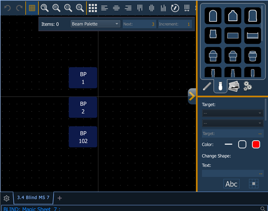This screenshot has width=268, height=211.
Task: Select the BP 102 object
Action: pyautogui.click(x=83, y=137)
